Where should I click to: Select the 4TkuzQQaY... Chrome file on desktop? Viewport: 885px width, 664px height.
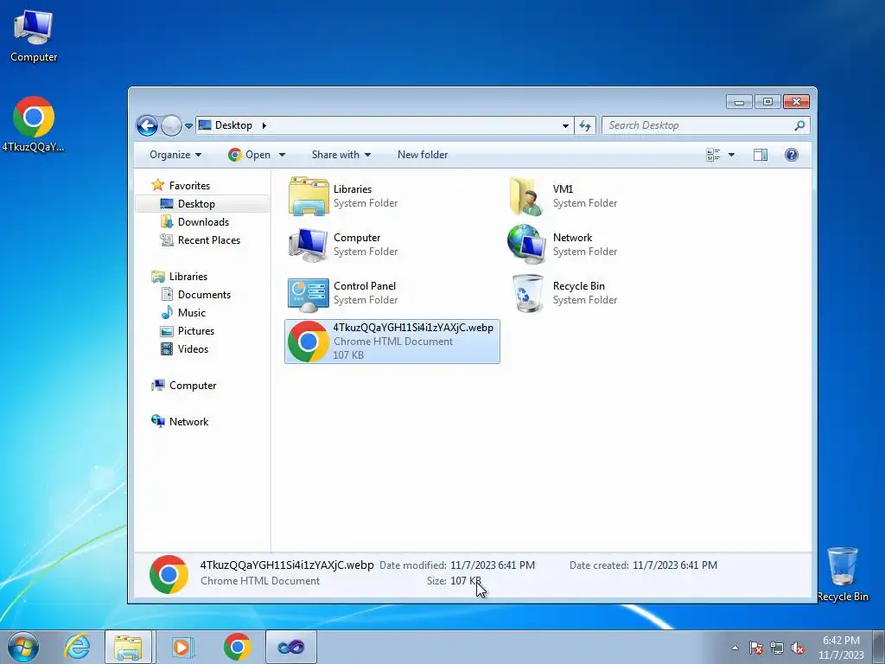(34, 124)
